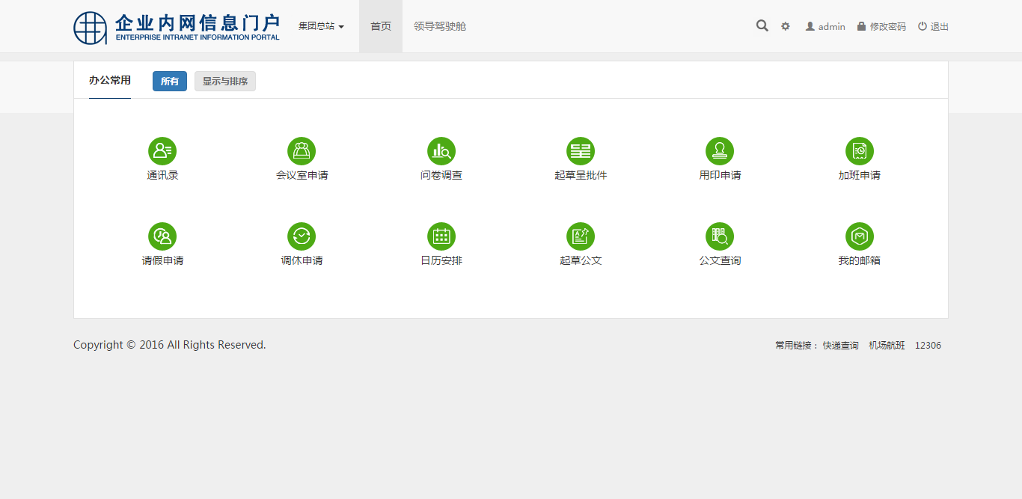Click the 会议室申请 meeting room icon
The width and height of the screenshot is (1022, 499).
302,151
